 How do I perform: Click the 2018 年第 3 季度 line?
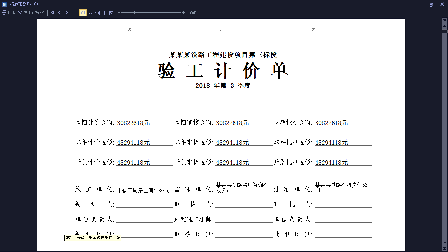point(223,86)
